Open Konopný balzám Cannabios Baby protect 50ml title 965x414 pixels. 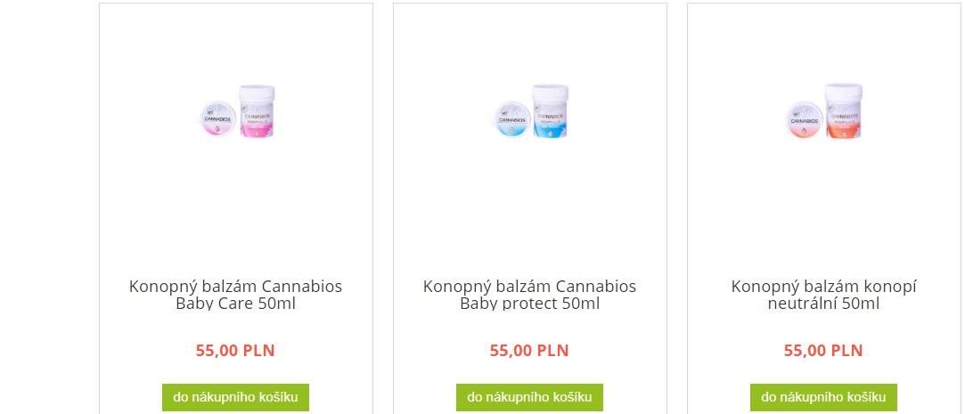click(x=530, y=295)
